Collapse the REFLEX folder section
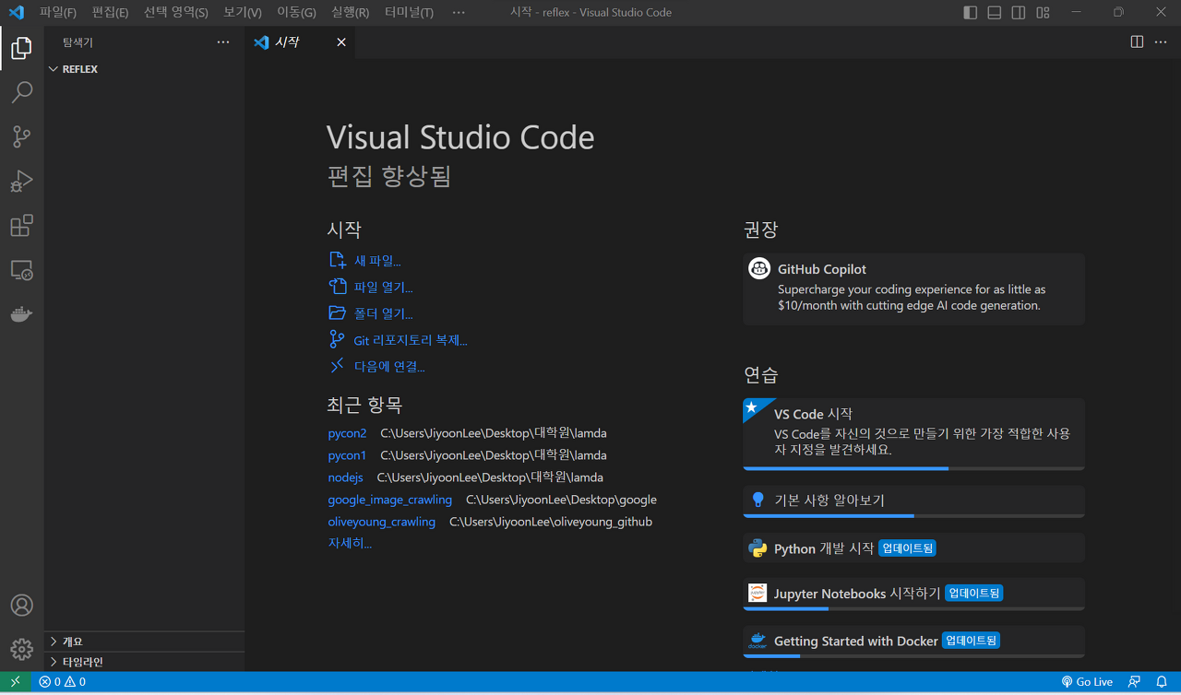 click(x=144, y=69)
